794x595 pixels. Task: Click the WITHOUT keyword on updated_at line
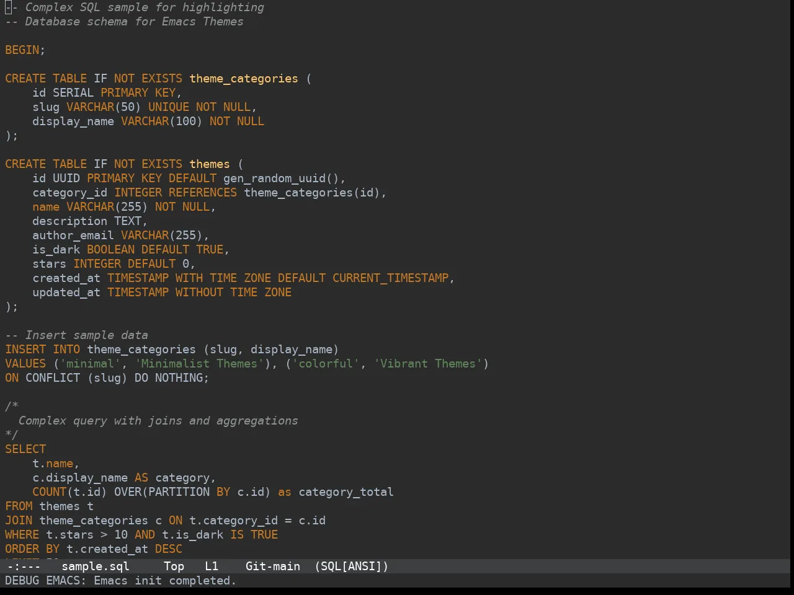[199, 293]
